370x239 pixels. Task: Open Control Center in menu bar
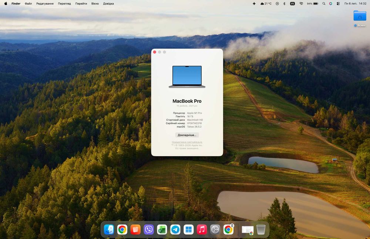[x=338, y=4]
